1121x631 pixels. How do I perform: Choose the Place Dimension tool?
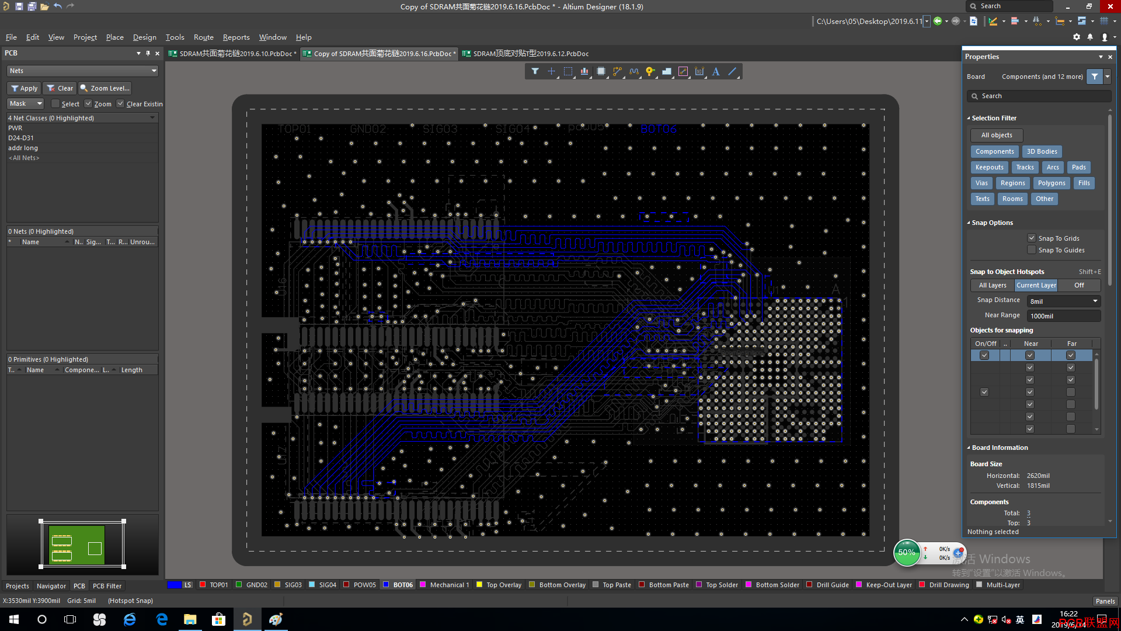coord(699,71)
